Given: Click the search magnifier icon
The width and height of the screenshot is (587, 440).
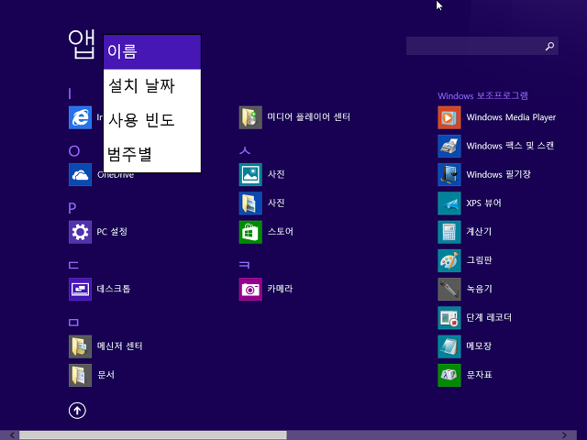Looking at the screenshot, I should (x=549, y=46).
